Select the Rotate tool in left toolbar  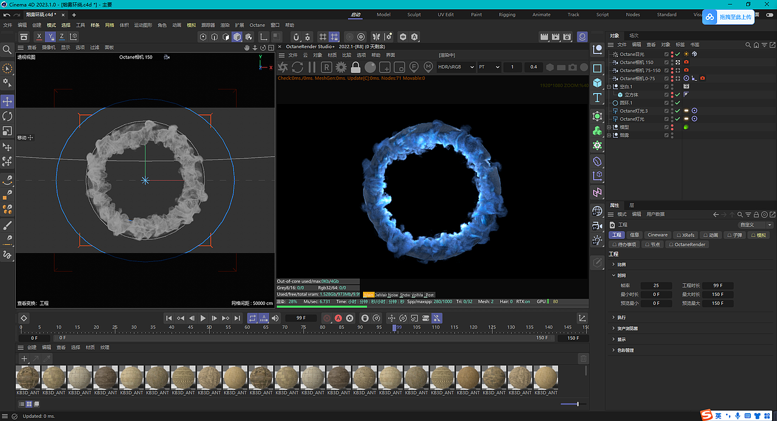coord(7,116)
